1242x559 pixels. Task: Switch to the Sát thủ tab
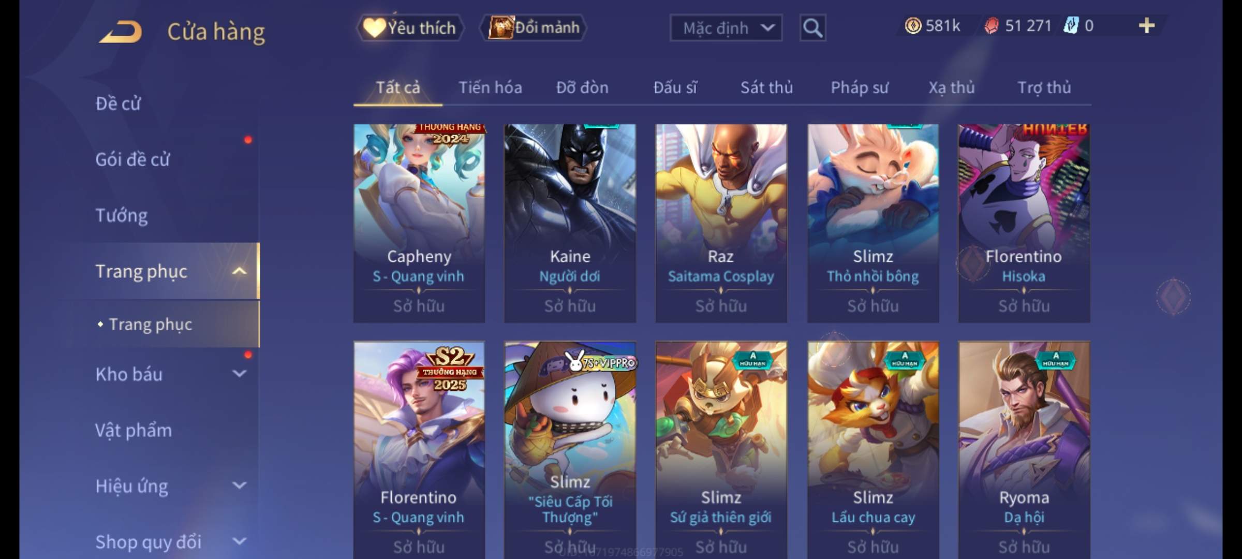766,87
